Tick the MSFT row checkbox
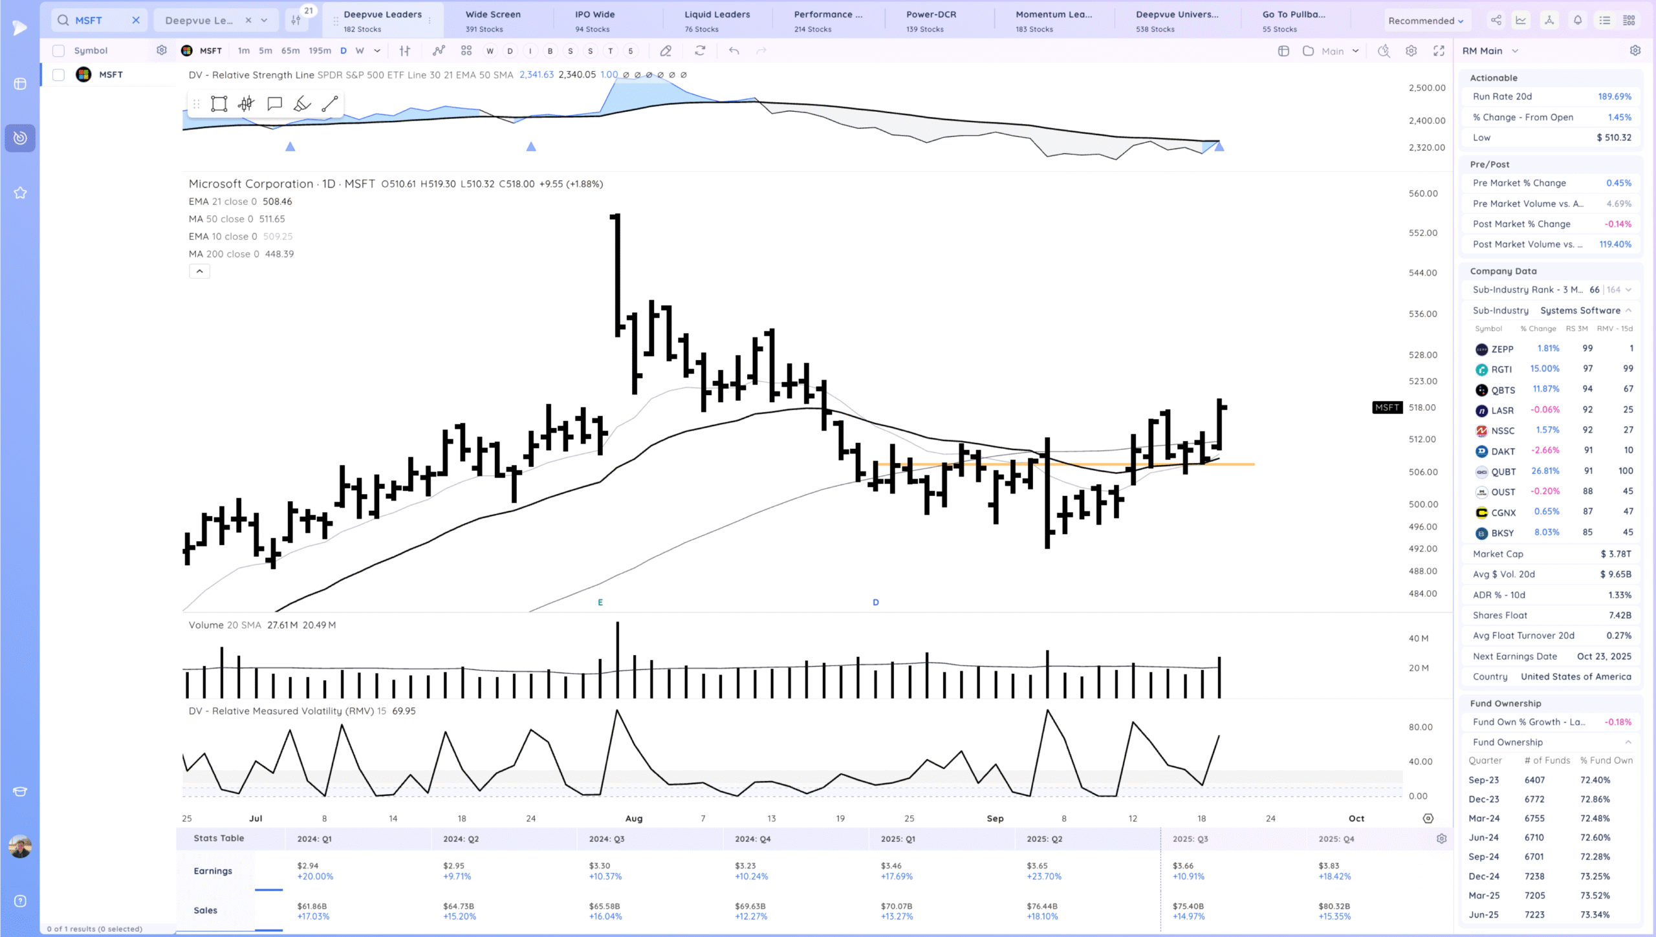Screen dimensions: 1656x937 (x=58, y=75)
